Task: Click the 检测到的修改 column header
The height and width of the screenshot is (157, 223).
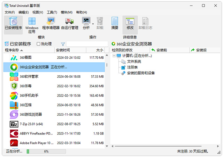Action: [130, 50]
